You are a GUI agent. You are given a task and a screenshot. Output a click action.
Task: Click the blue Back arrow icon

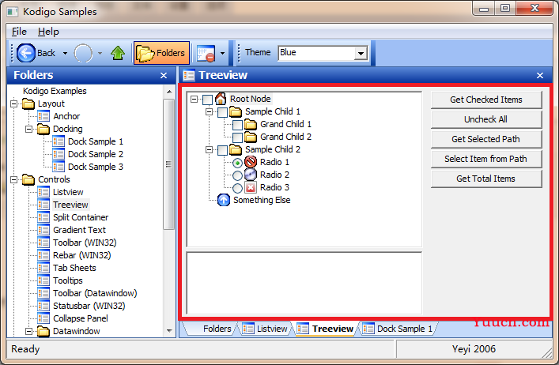[25, 53]
